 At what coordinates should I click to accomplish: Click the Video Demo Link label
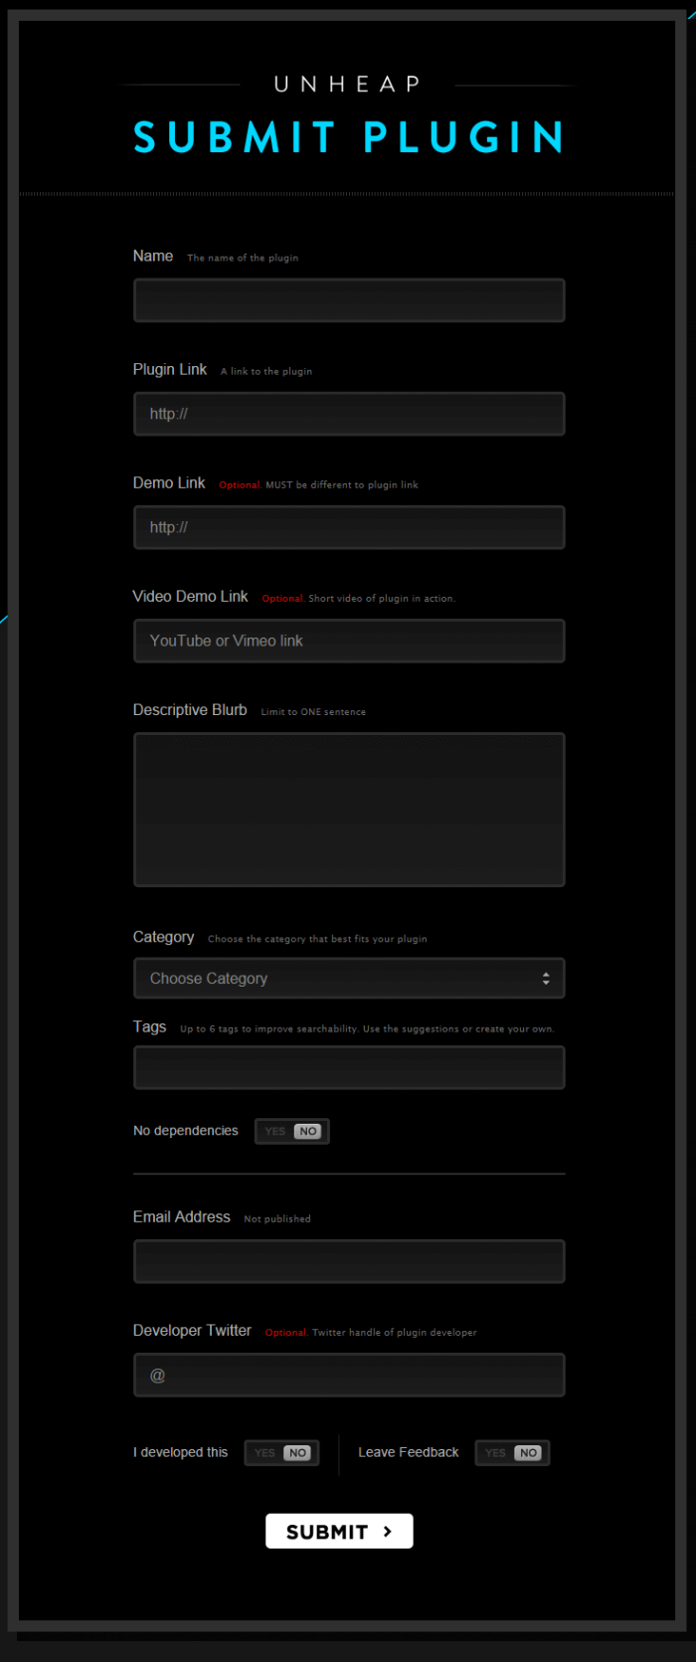[190, 597]
